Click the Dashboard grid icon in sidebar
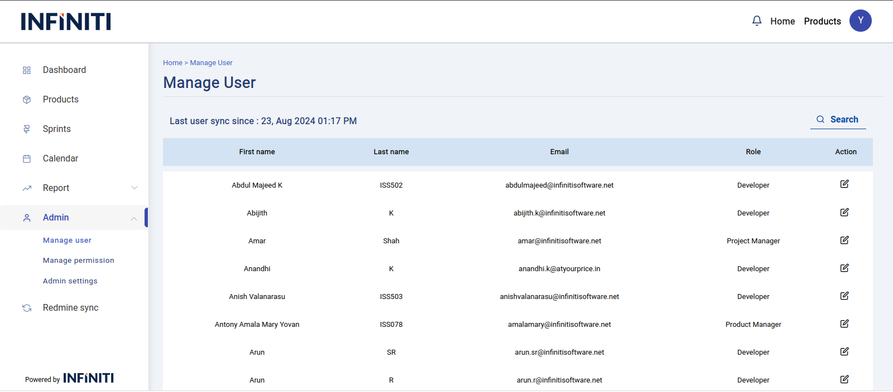This screenshot has height=392, width=893. 27,70
